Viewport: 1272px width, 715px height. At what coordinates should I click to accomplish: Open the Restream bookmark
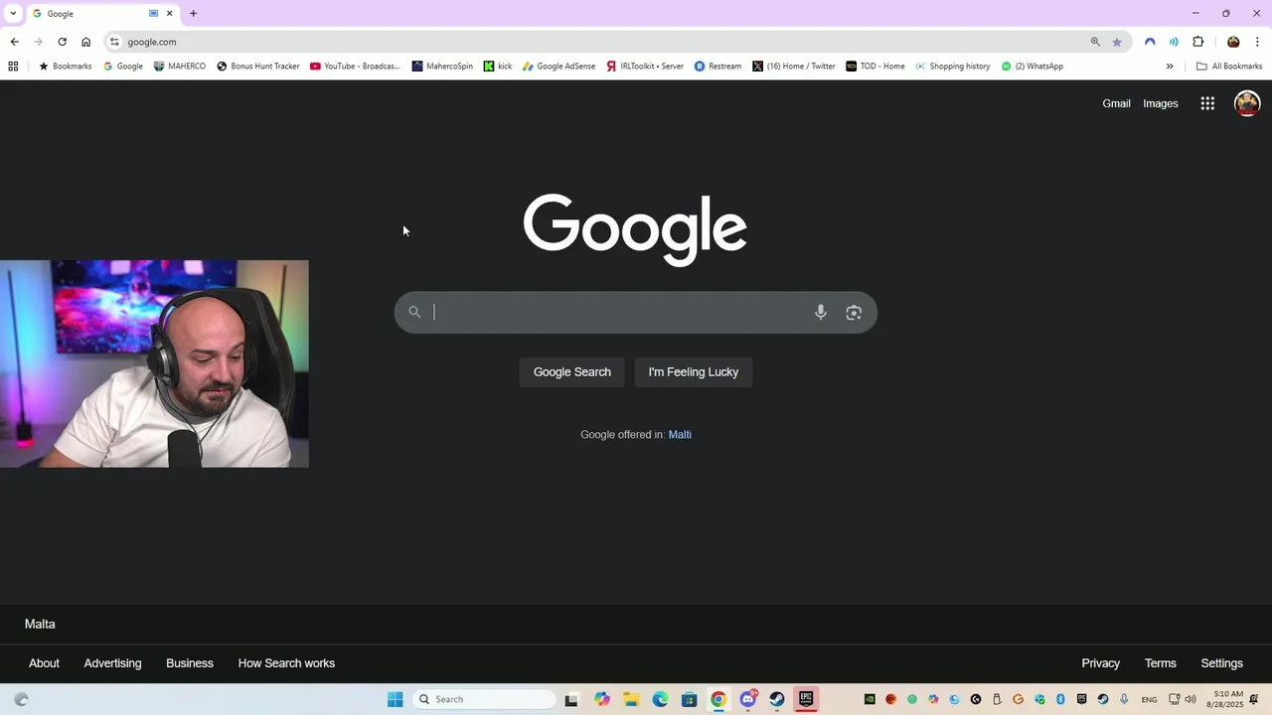click(717, 67)
